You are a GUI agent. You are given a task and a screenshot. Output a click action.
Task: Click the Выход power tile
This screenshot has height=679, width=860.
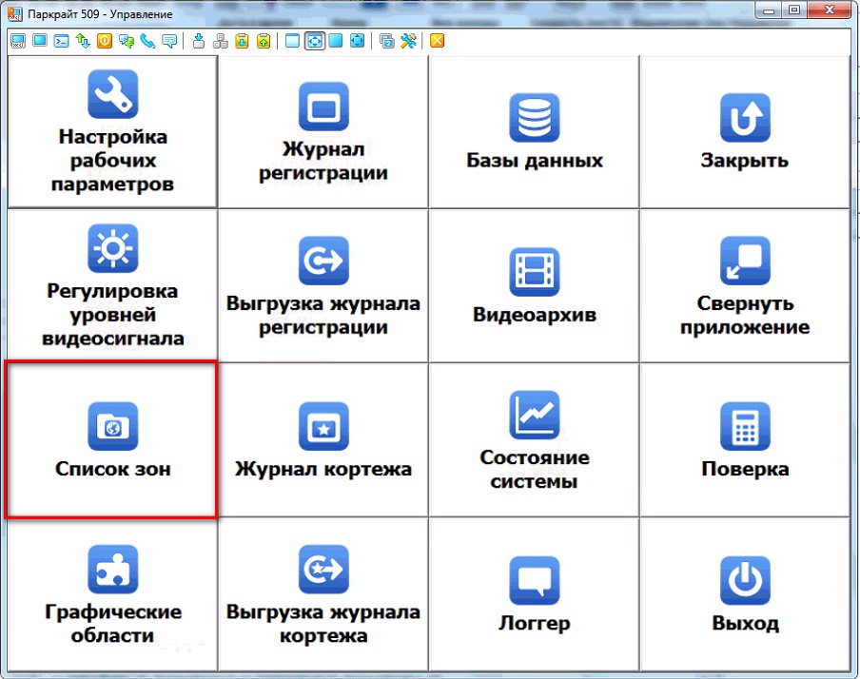click(x=744, y=594)
